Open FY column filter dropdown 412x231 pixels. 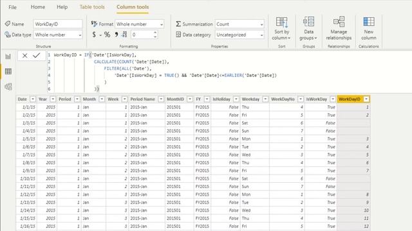pyautogui.click(x=207, y=99)
